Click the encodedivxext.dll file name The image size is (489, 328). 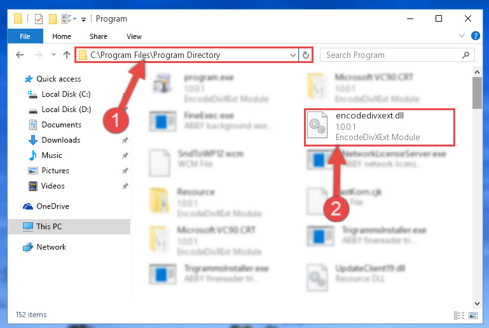369,115
